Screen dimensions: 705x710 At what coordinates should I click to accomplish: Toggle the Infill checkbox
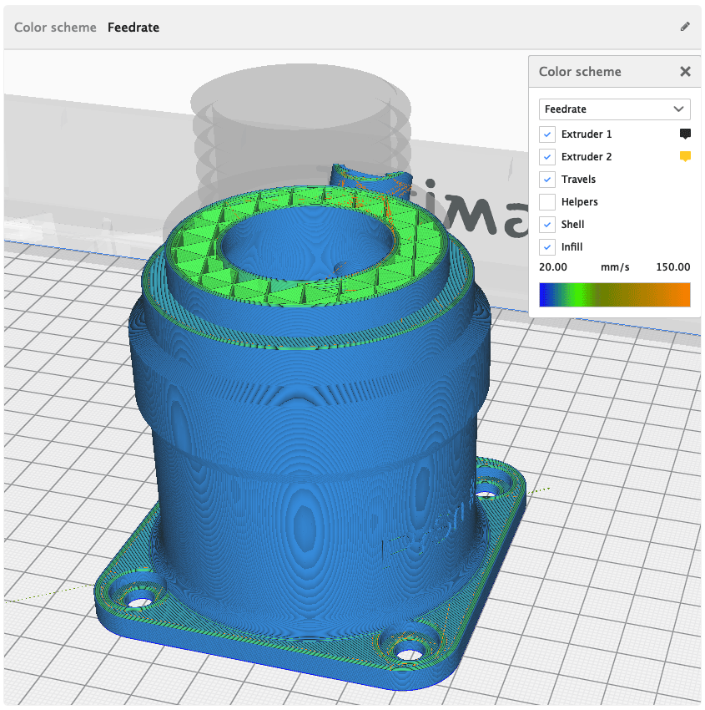pyautogui.click(x=547, y=247)
